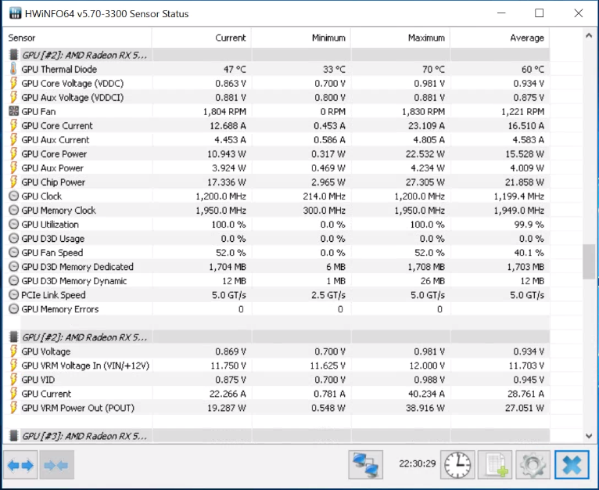The height and width of the screenshot is (490, 599).
Task: Click the GPU Fan Speed round icon
Action: click(13, 253)
